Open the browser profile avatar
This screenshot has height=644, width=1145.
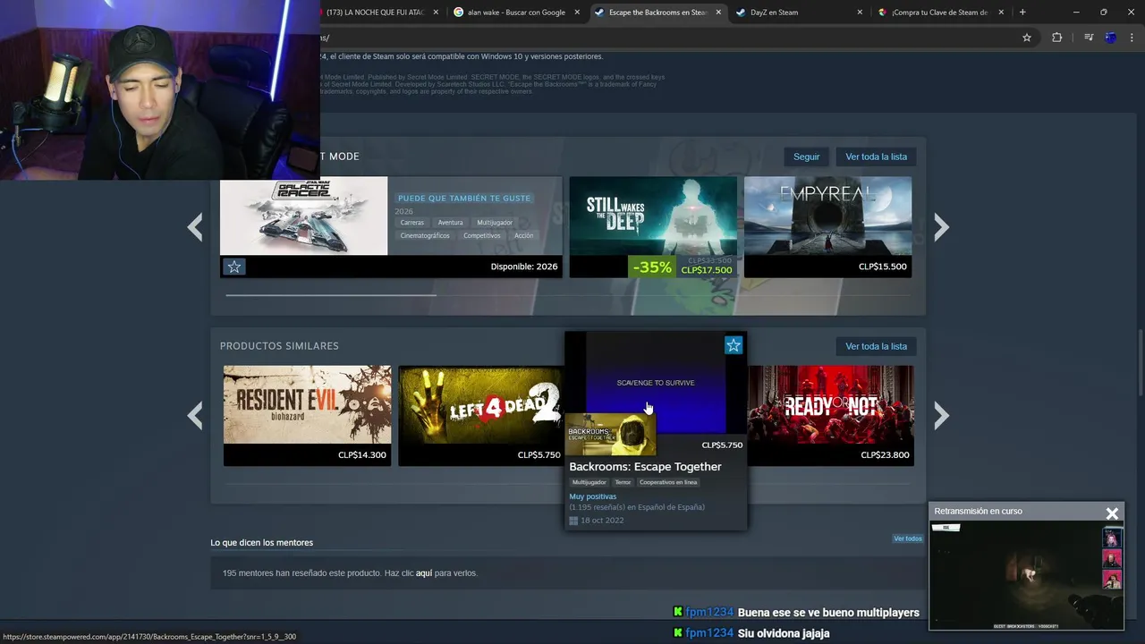coord(1111,38)
